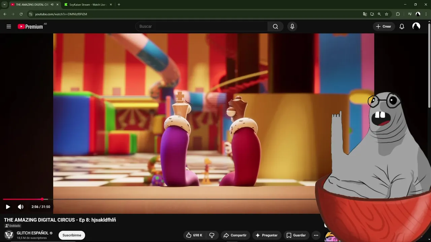This screenshot has width=431, height=242.
Task: Install app icon in address bar
Action: (x=372, y=14)
